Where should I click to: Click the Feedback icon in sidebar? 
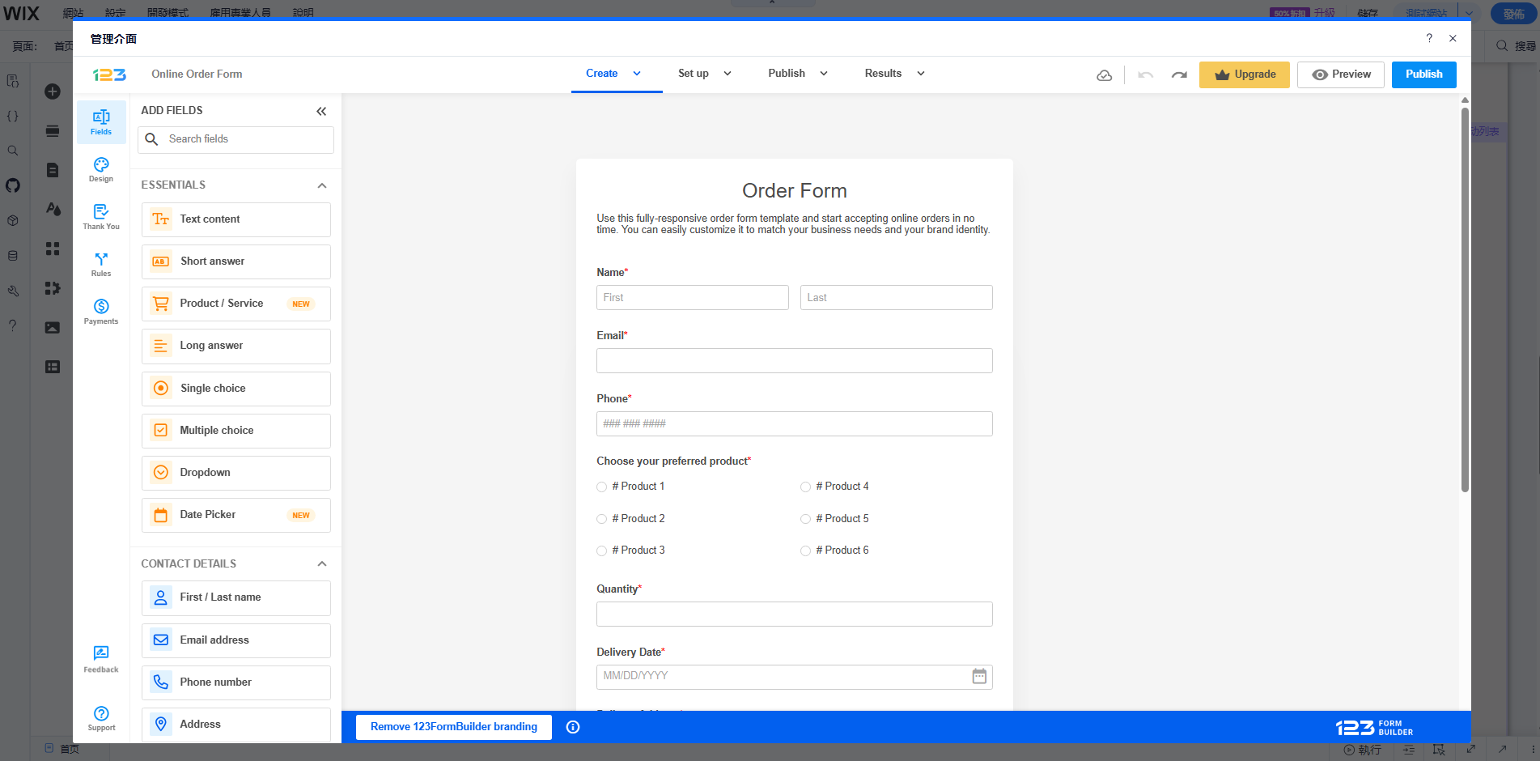point(101,659)
